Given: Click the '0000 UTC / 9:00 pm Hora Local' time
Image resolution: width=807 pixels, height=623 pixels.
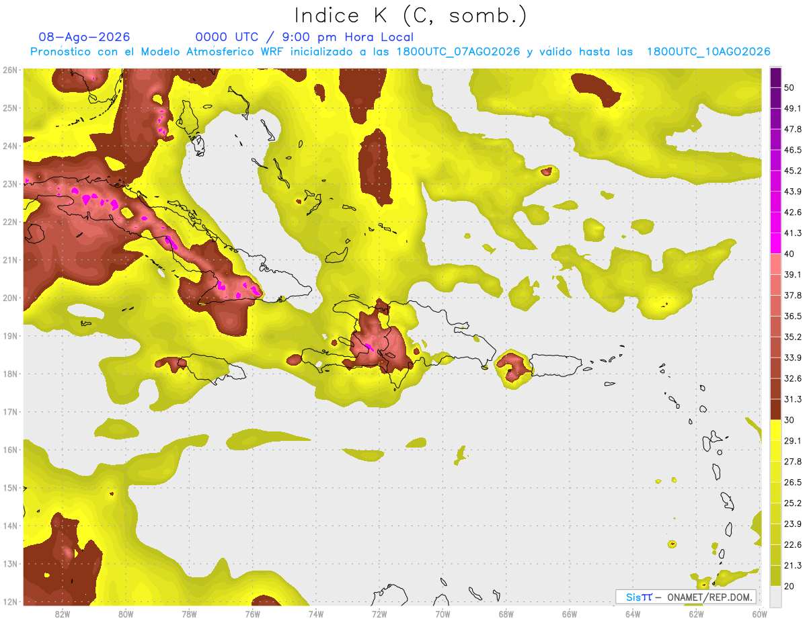Looking at the screenshot, I should [x=305, y=37].
